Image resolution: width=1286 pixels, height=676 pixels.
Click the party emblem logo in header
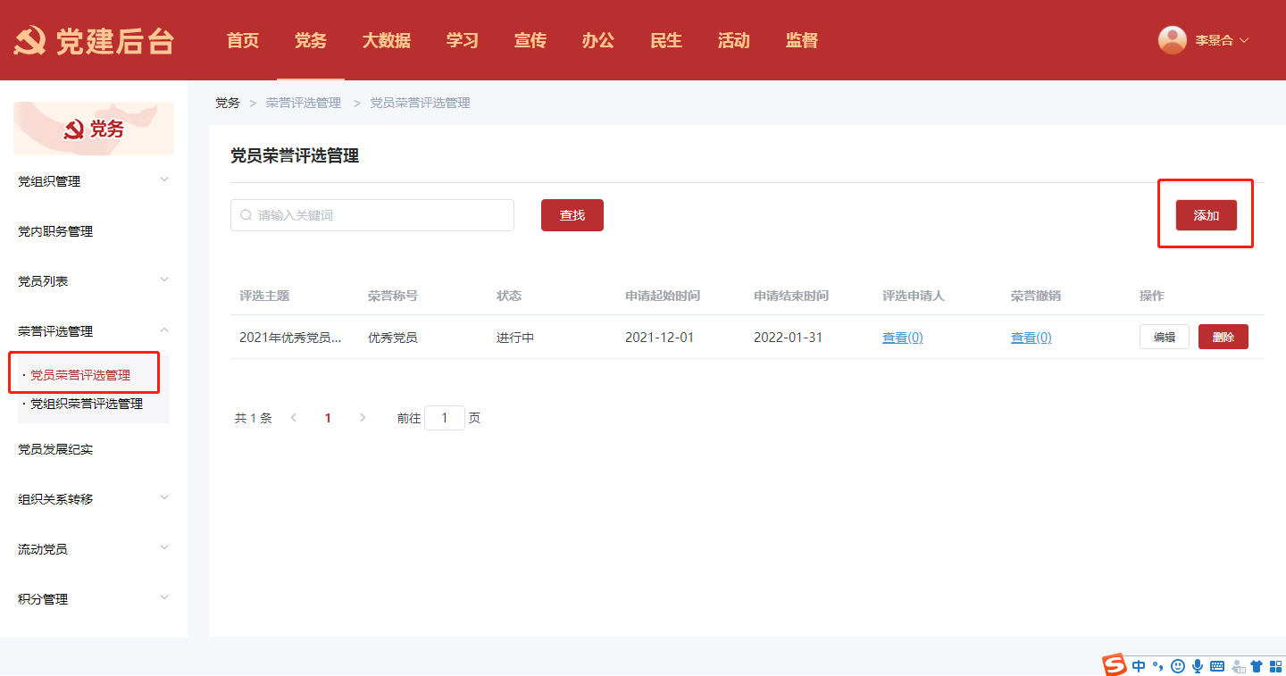[29, 41]
